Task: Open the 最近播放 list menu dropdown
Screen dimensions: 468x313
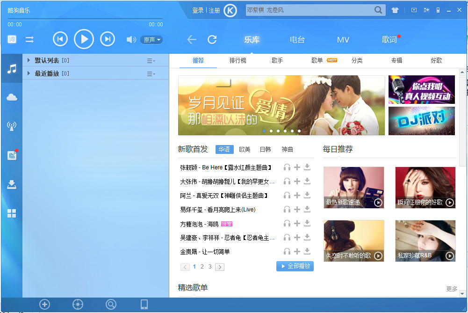Action: pos(151,74)
